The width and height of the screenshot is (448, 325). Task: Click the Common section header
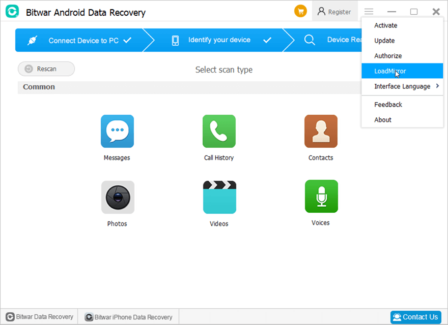point(39,87)
